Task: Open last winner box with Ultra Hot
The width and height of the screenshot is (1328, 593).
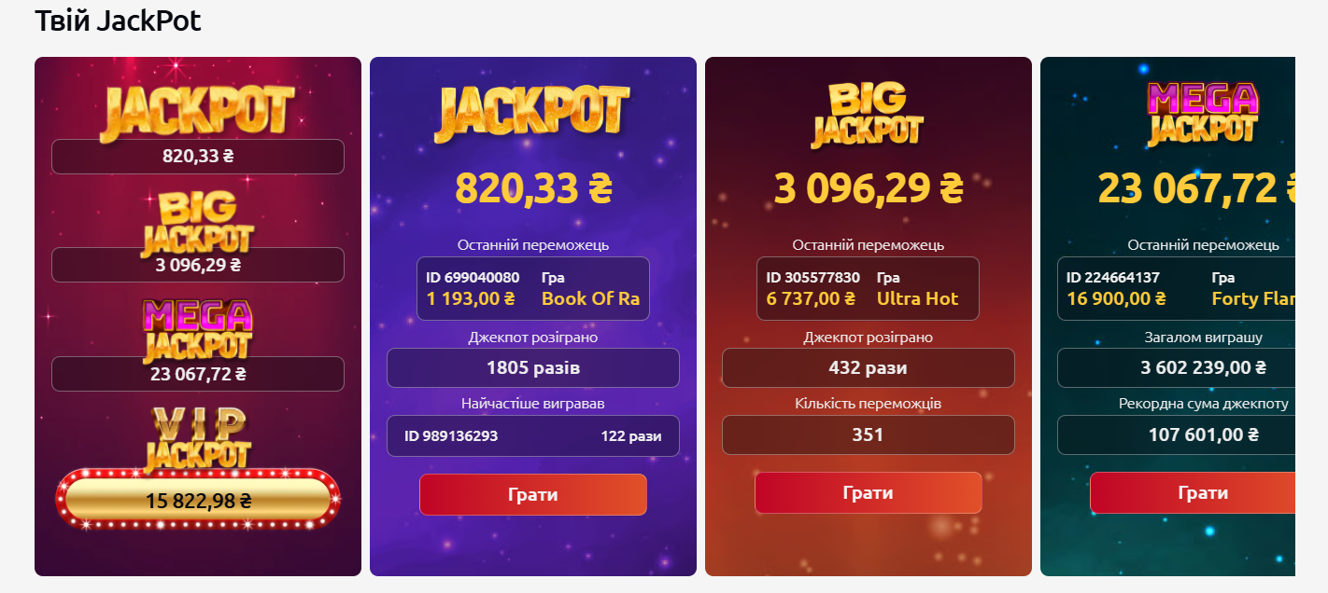Action: [868, 289]
